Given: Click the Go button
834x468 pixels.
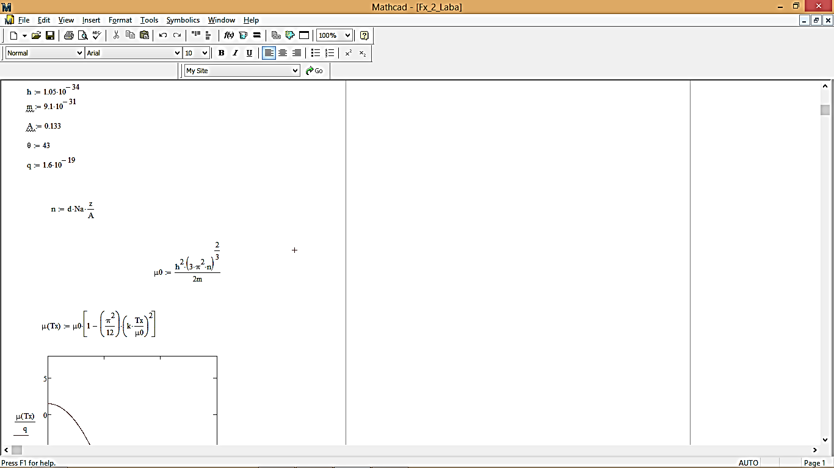Looking at the screenshot, I should 315,71.
